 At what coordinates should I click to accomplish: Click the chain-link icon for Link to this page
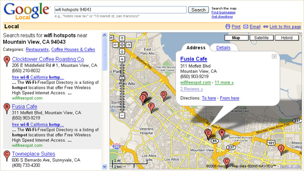click(x=265, y=27)
